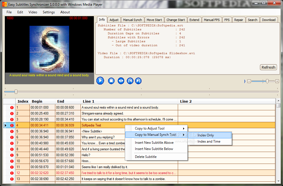Image resolution: width=283 pixels, height=186 pixels.
Task: Select the 'Shinigami-sama already agreed.' cell
Action: click(x=129, y=113)
